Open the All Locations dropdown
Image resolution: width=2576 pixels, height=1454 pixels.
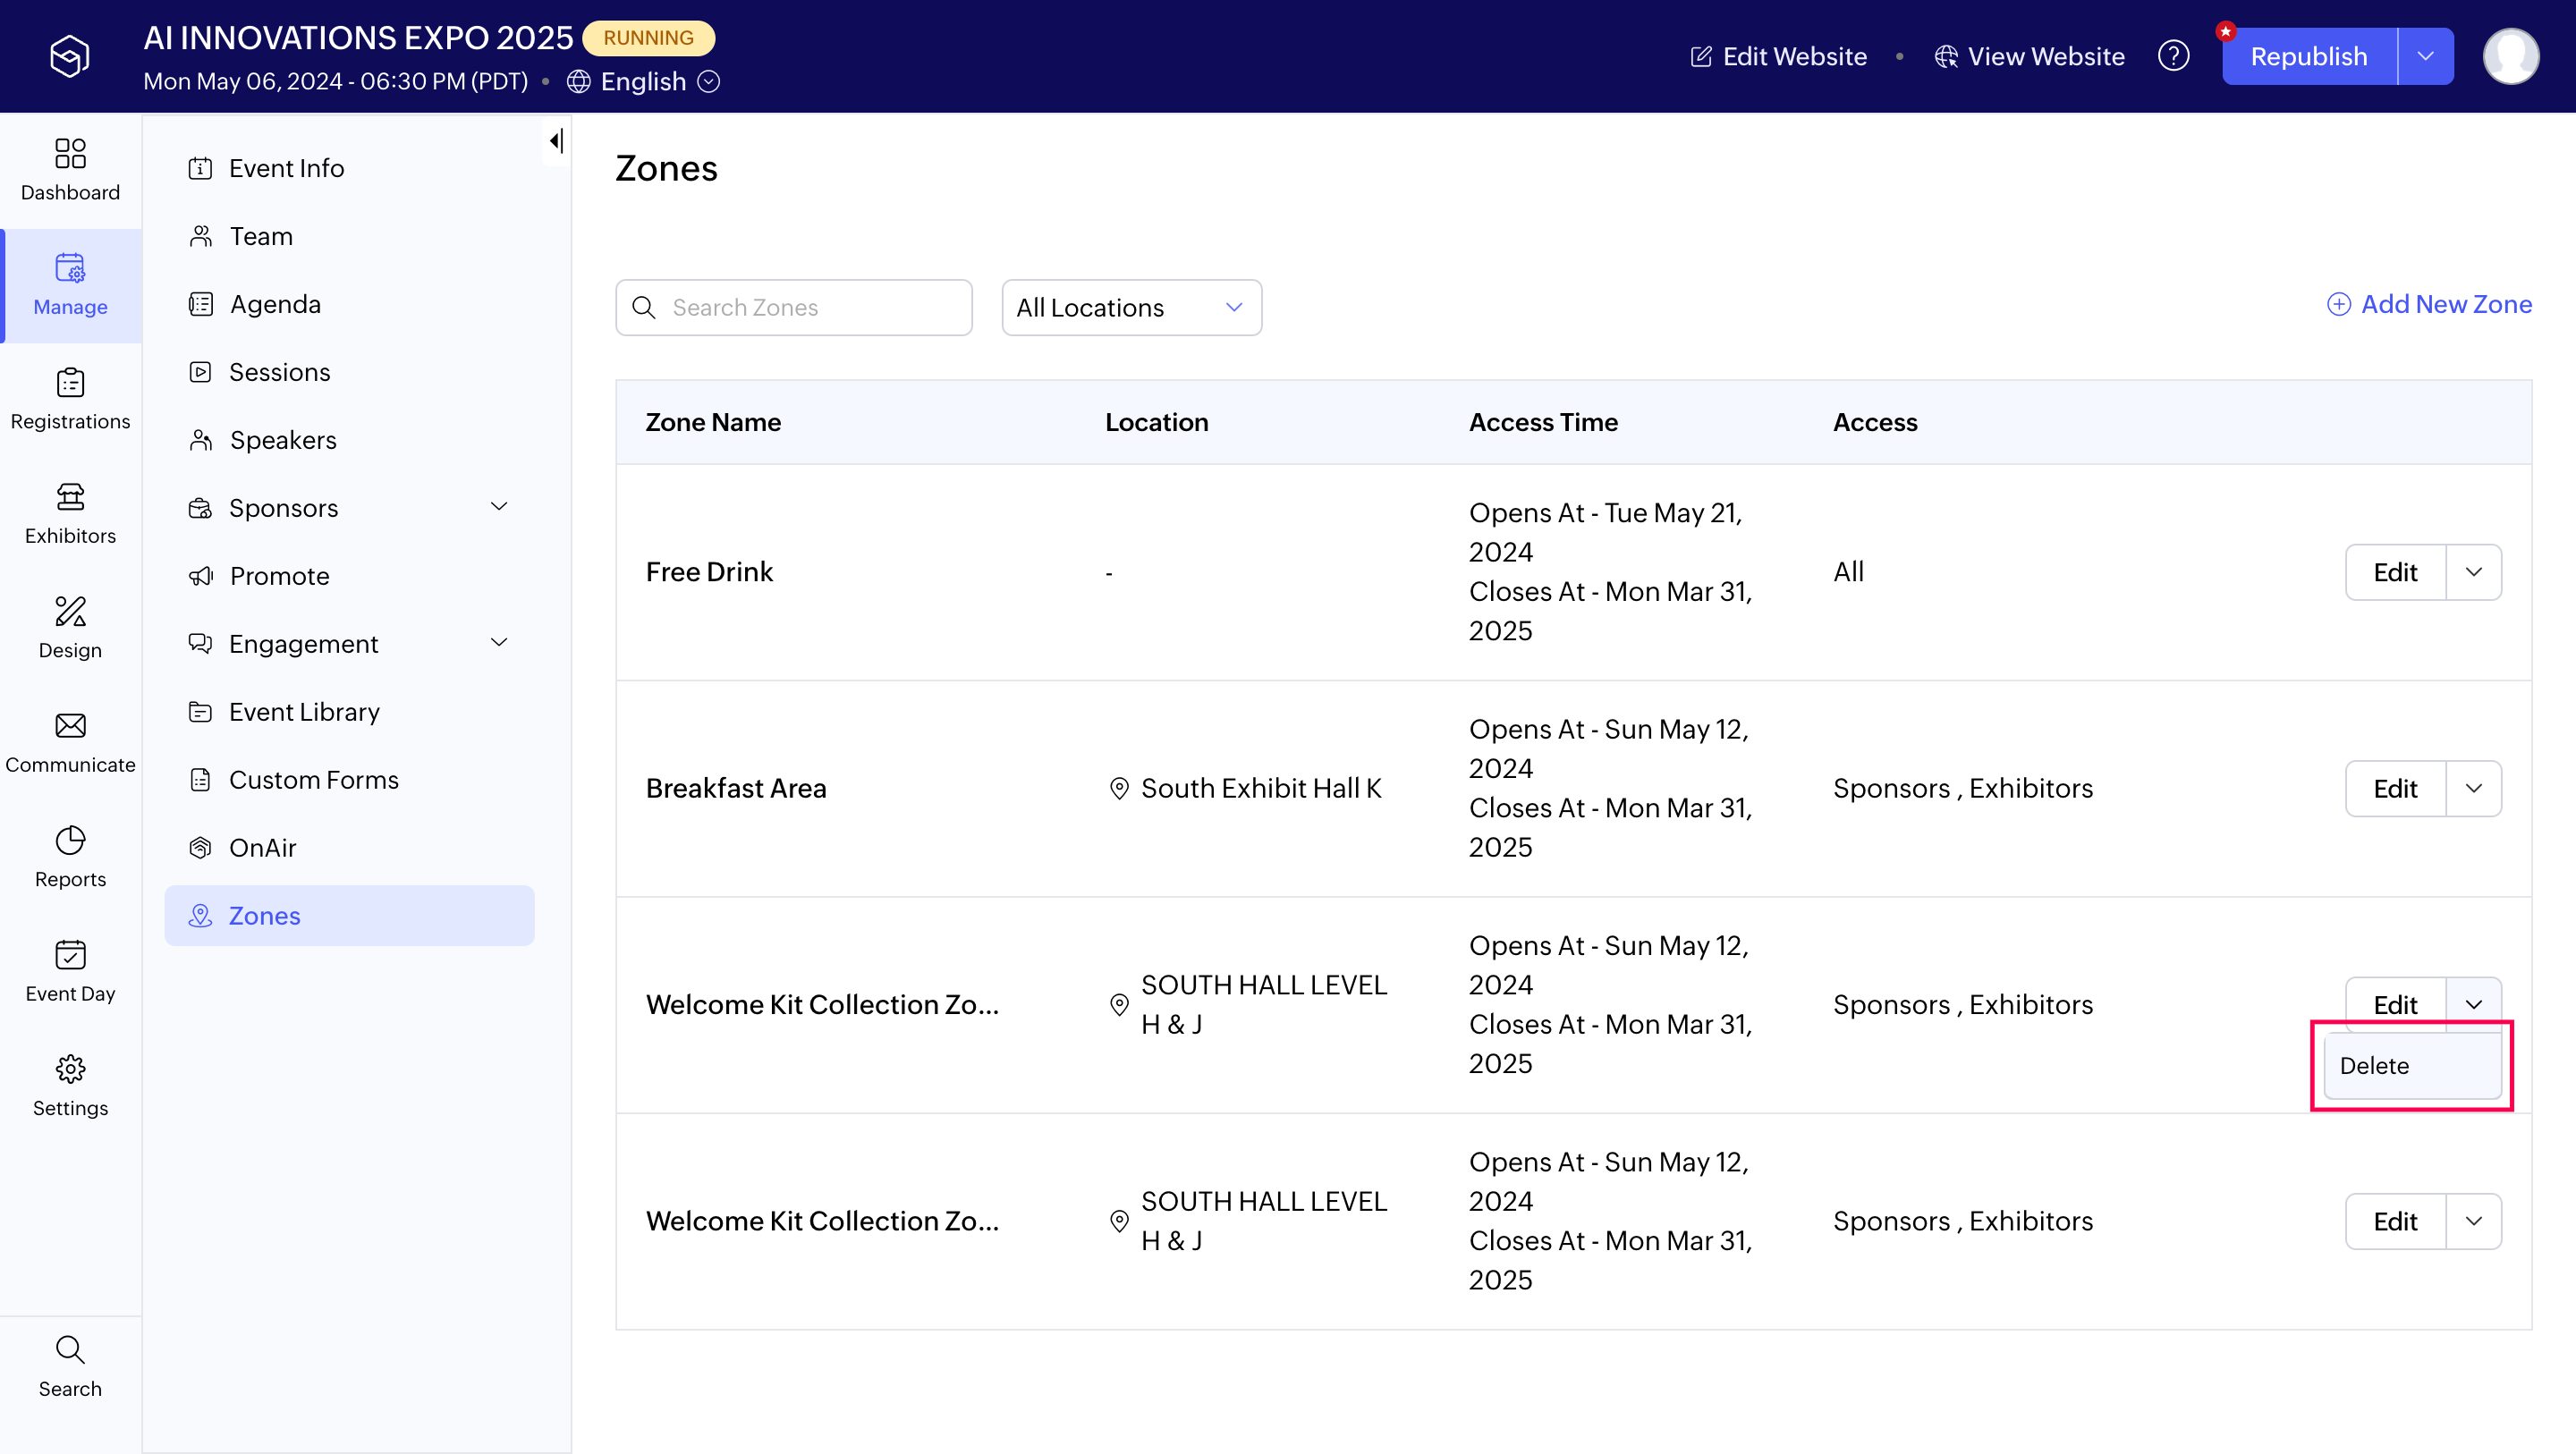click(1131, 307)
